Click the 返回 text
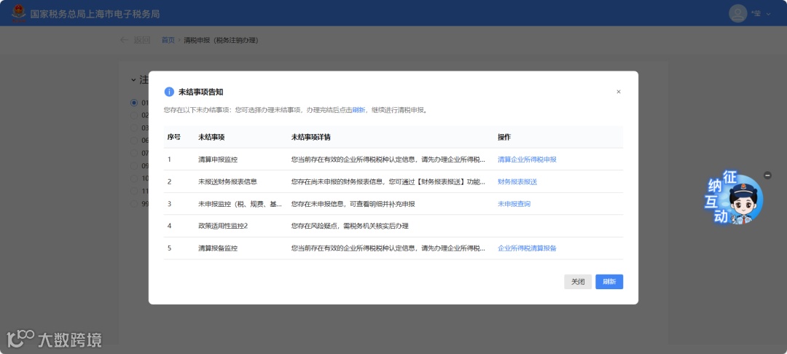The width and height of the screenshot is (787, 354). click(141, 40)
